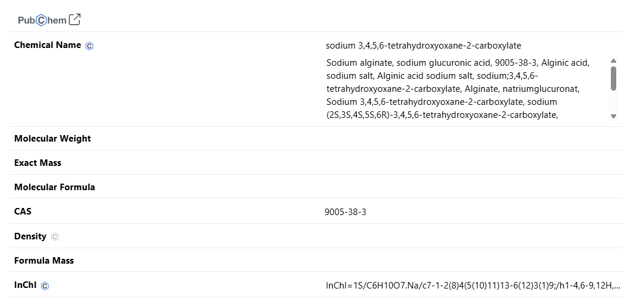640x298 pixels.
Task: Select the CAS row label
Action: [23, 211]
